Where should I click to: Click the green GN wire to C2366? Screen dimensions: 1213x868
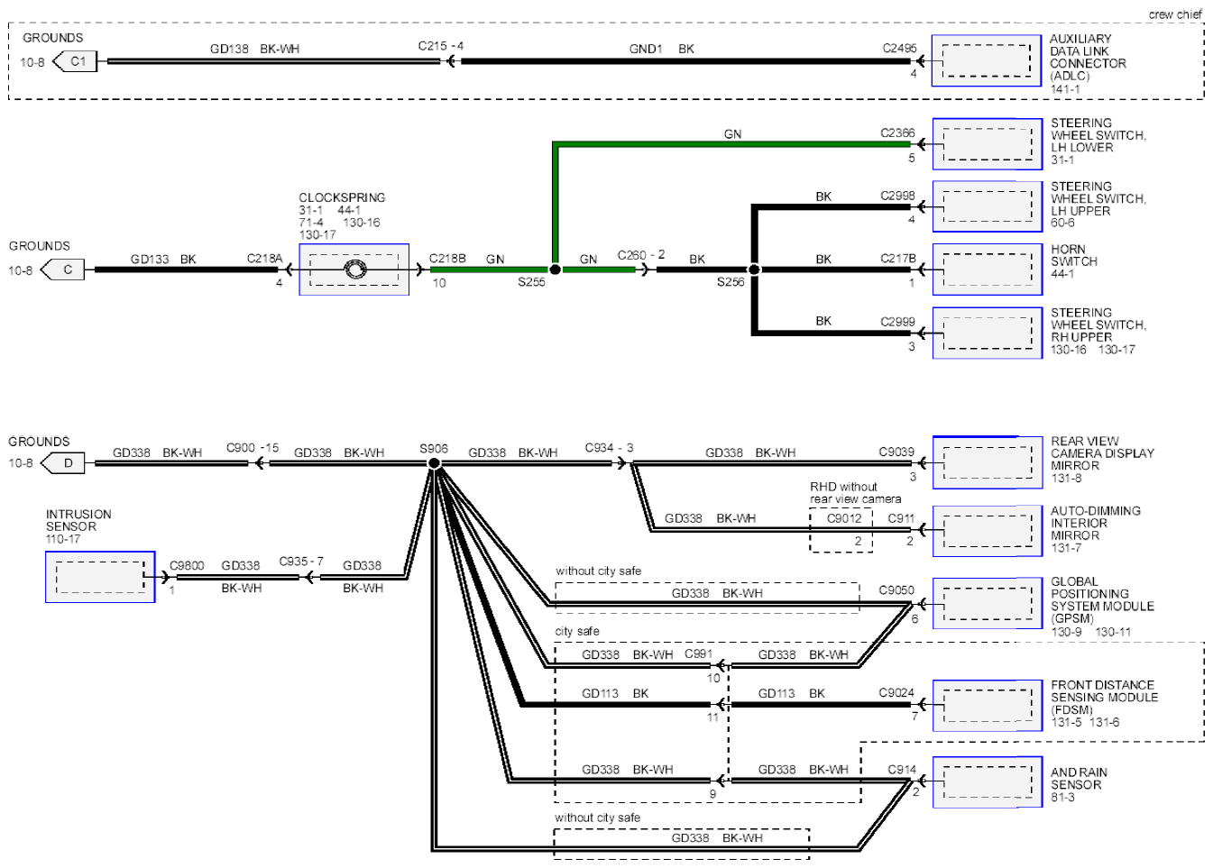click(x=732, y=144)
